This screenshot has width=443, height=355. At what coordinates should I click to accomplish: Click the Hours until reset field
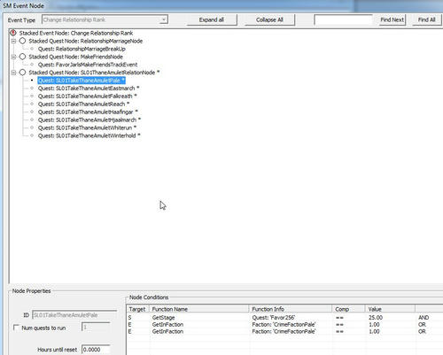(96, 350)
